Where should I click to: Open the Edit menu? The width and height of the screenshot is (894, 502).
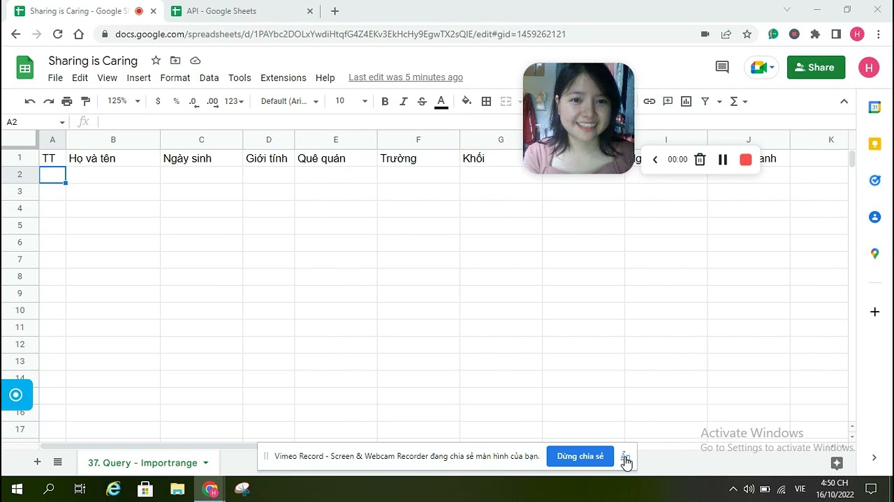point(80,77)
